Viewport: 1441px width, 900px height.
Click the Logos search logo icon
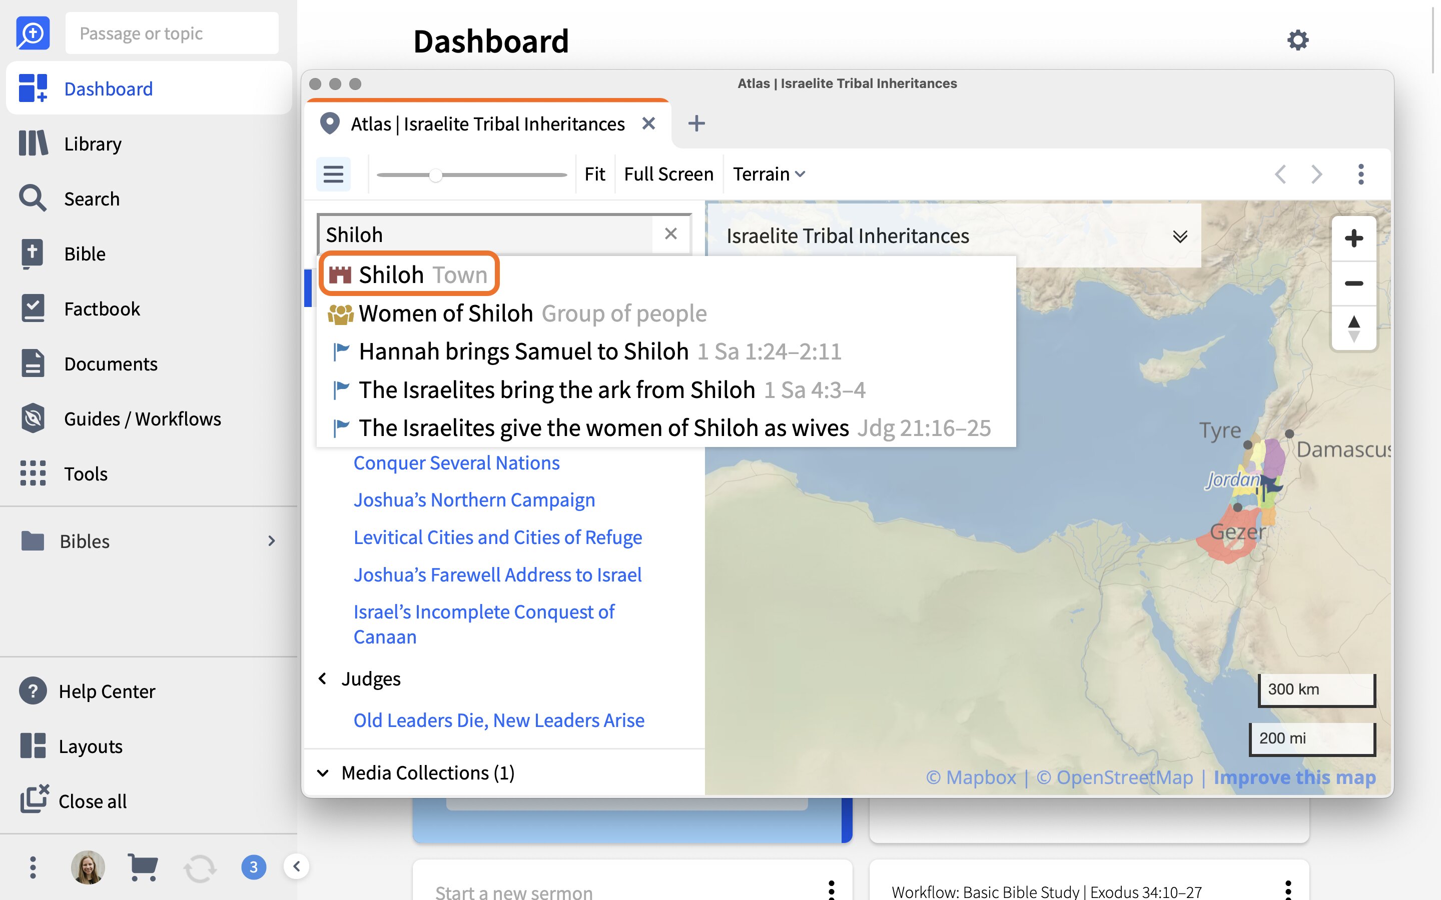tap(33, 32)
